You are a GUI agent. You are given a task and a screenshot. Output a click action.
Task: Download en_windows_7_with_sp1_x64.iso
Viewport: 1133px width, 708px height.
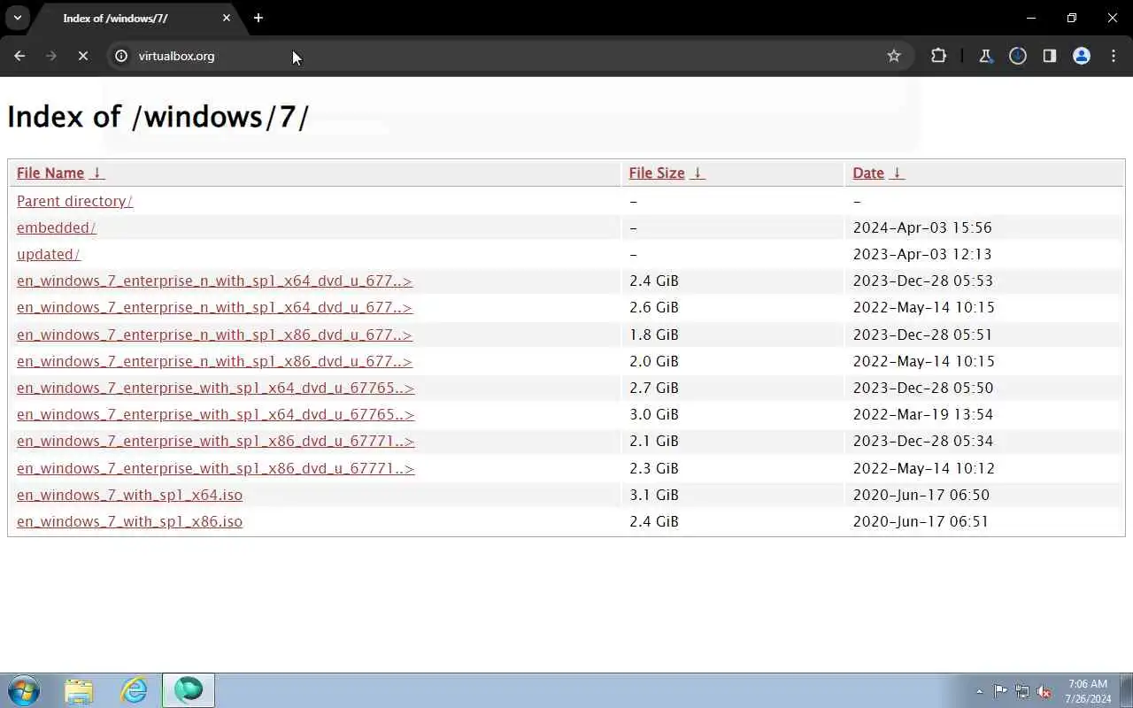tap(129, 495)
